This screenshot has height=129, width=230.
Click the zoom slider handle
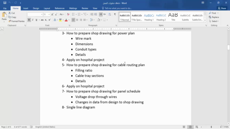[211, 127]
